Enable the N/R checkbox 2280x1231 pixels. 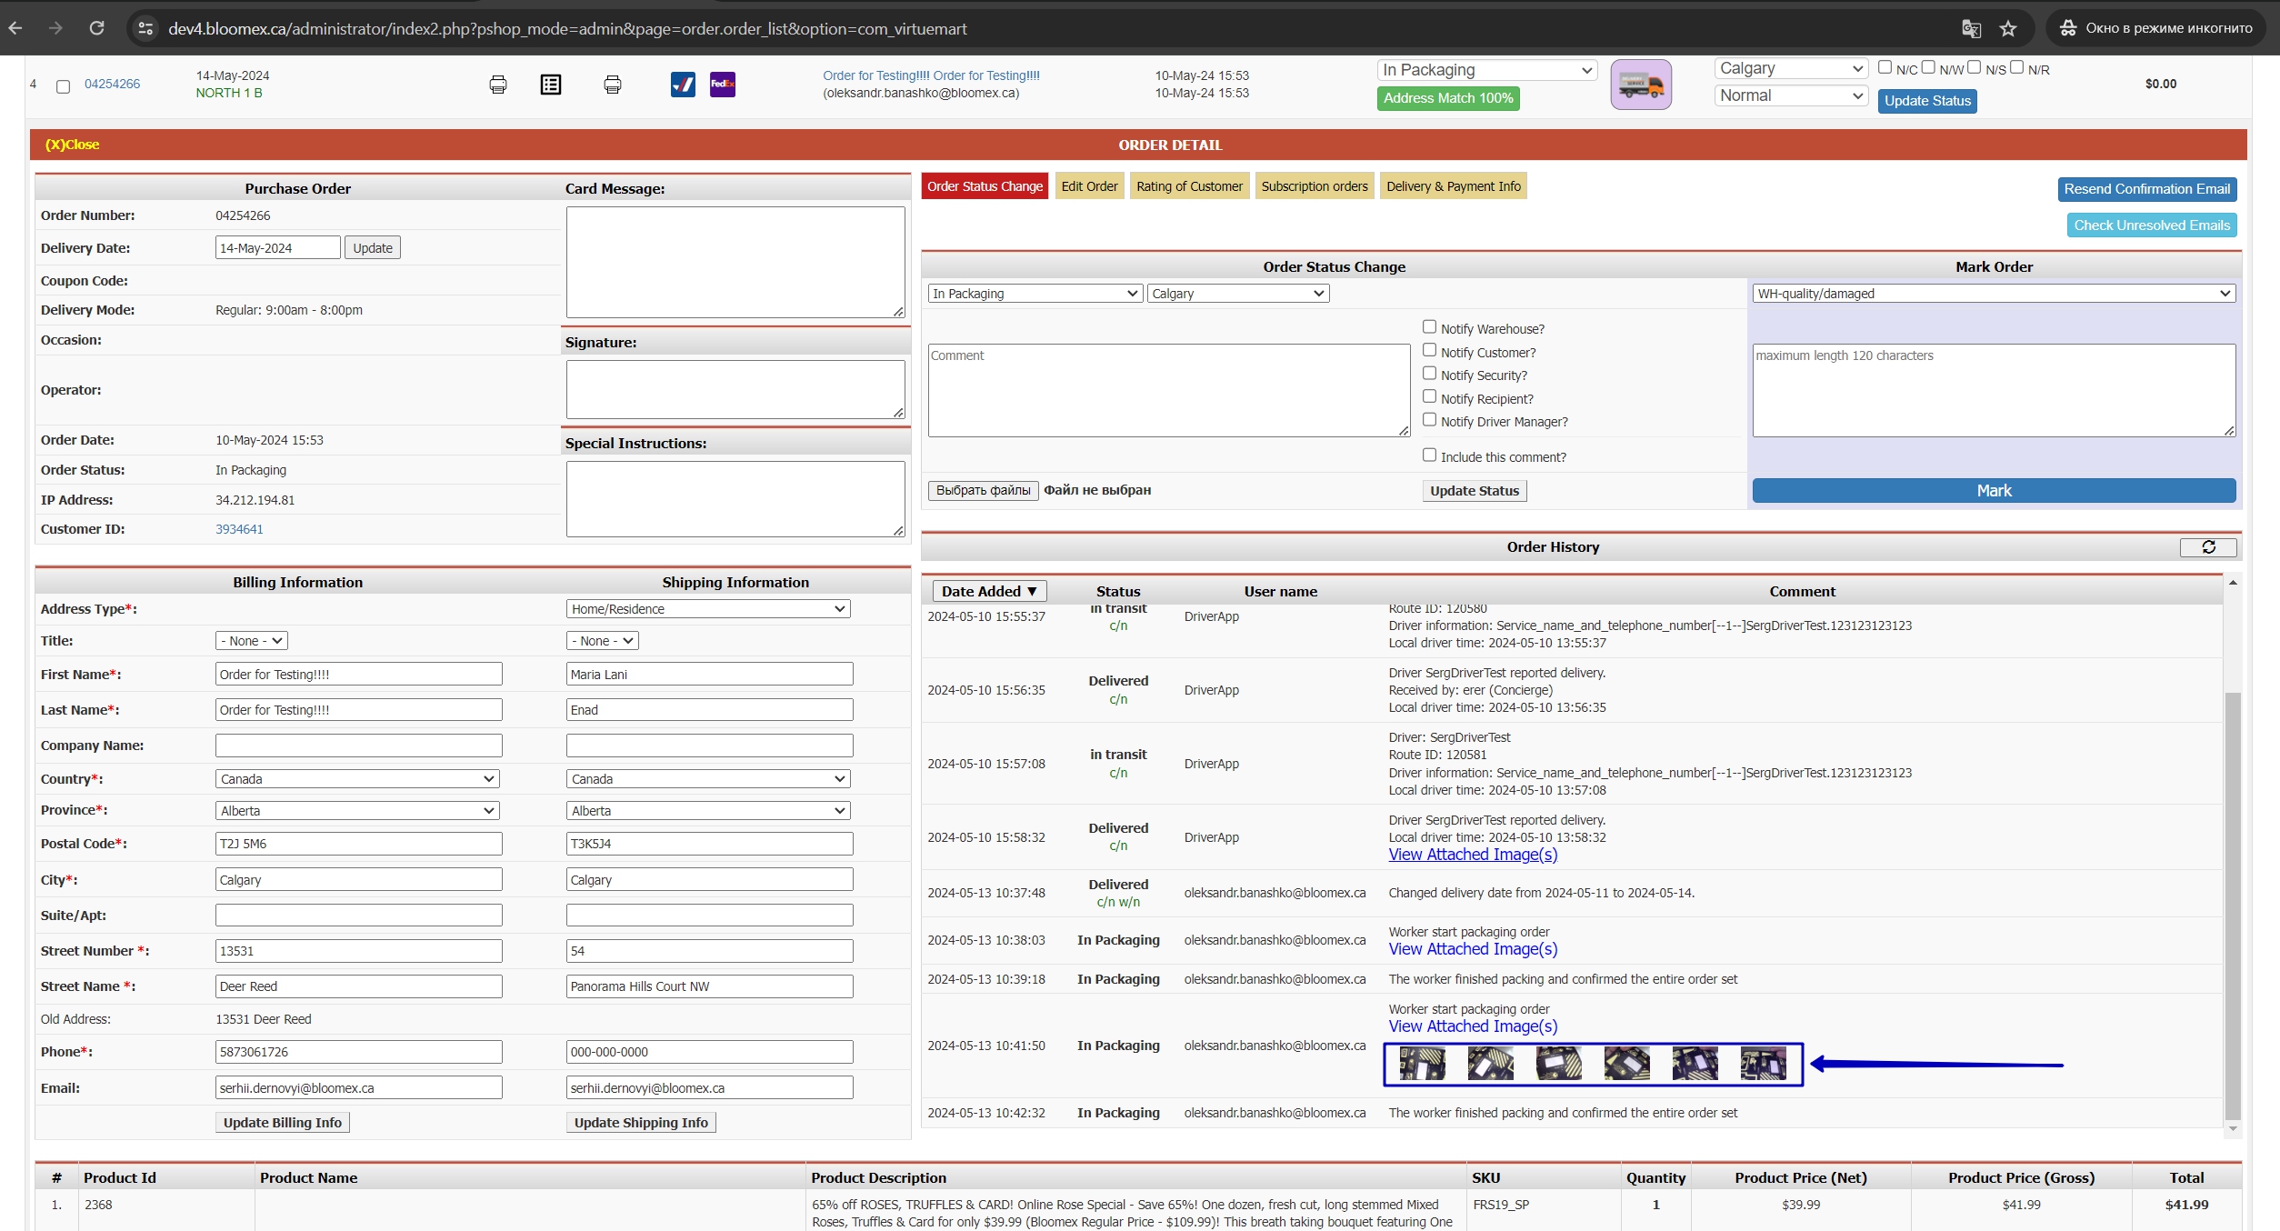[2016, 67]
